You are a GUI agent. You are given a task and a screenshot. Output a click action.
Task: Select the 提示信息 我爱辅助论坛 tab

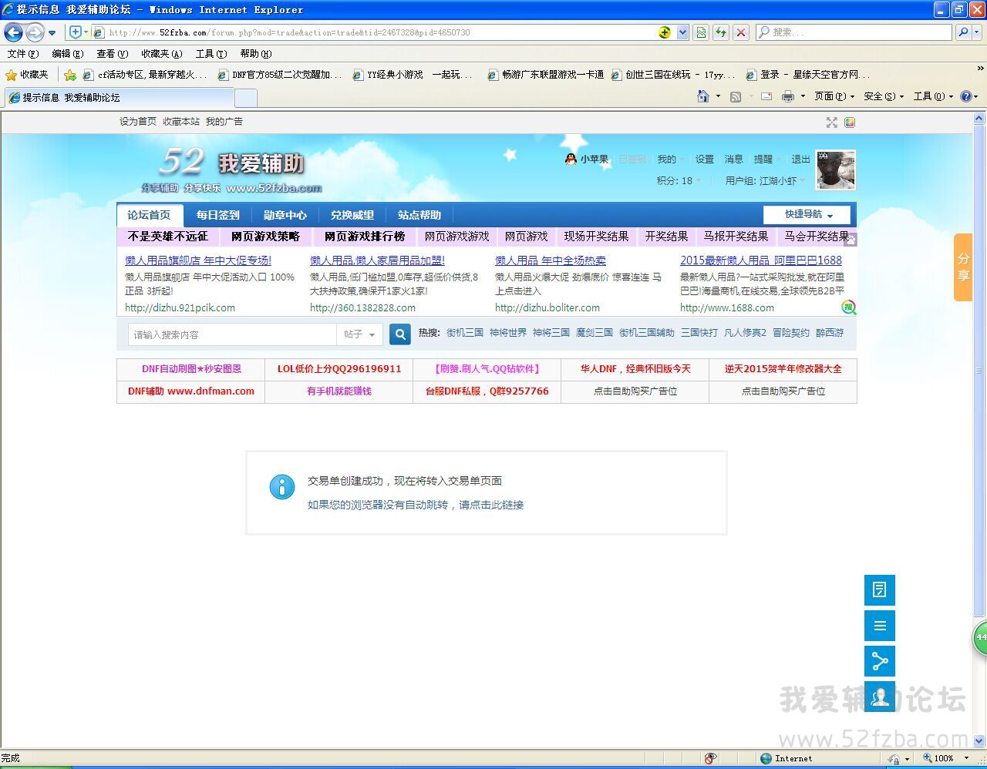(x=118, y=98)
